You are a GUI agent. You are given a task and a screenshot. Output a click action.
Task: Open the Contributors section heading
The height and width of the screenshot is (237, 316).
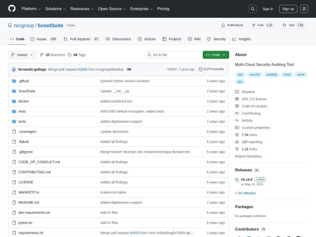(x=247, y=229)
